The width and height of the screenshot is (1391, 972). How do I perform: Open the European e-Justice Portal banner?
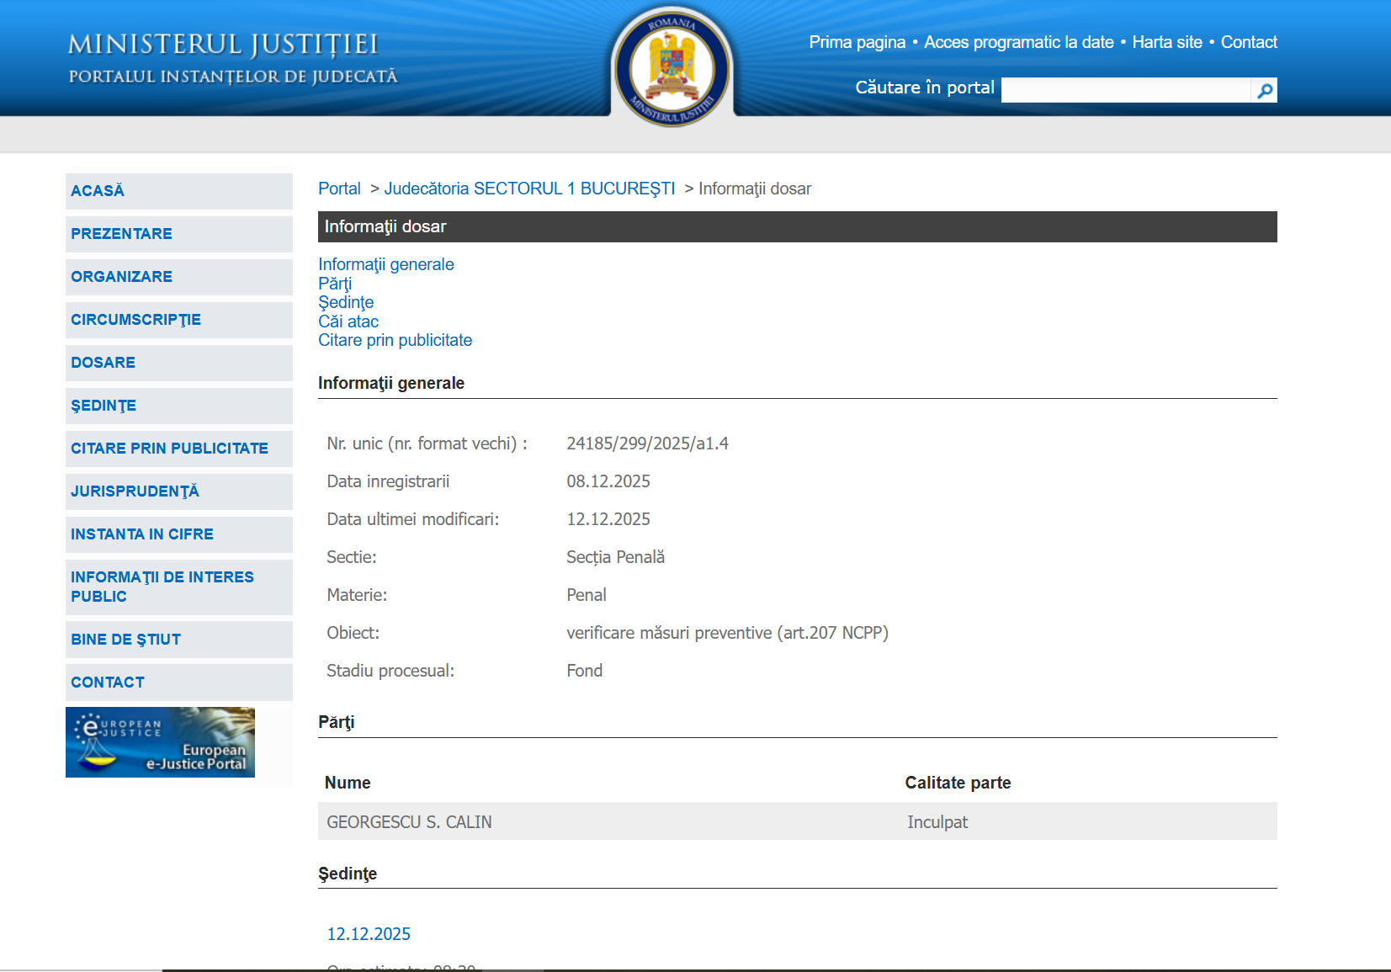pyautogui.click(x=160, y=742)
